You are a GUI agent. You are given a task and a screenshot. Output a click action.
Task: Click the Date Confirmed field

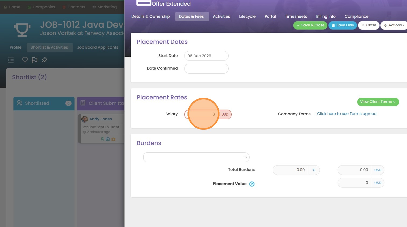206,69
